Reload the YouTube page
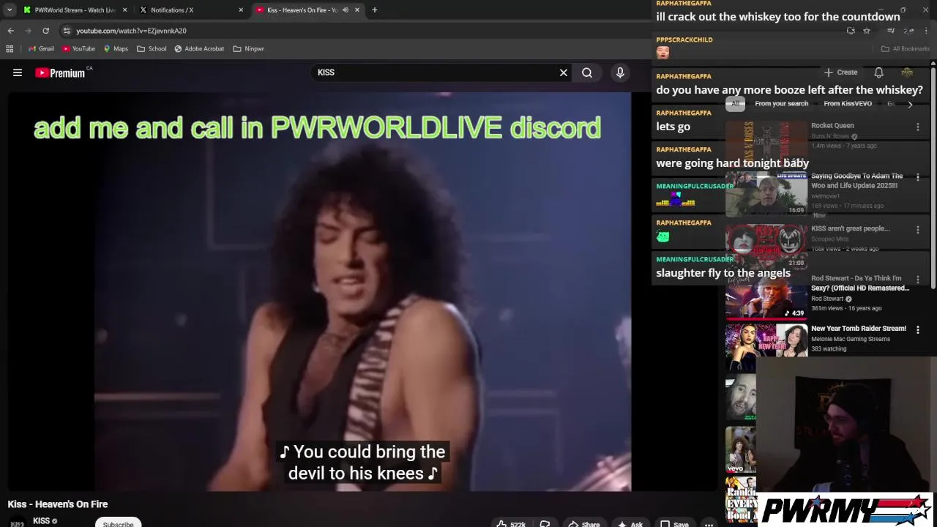Image resolution: width=937 pixels, height=527 pixels. (x=45, y=31)
